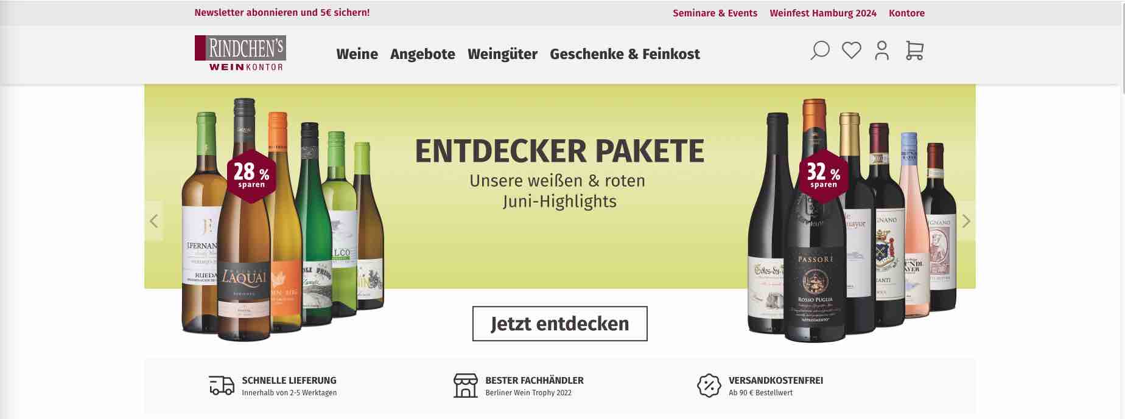The image size is (1125, 419).
Task: Open Weinfest Hamburg 2024 link
Action: tap(823, 13)
